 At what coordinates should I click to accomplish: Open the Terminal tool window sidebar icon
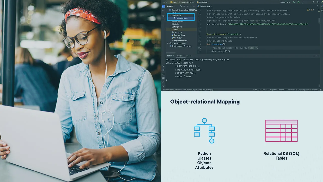click(x=163, y=78)
